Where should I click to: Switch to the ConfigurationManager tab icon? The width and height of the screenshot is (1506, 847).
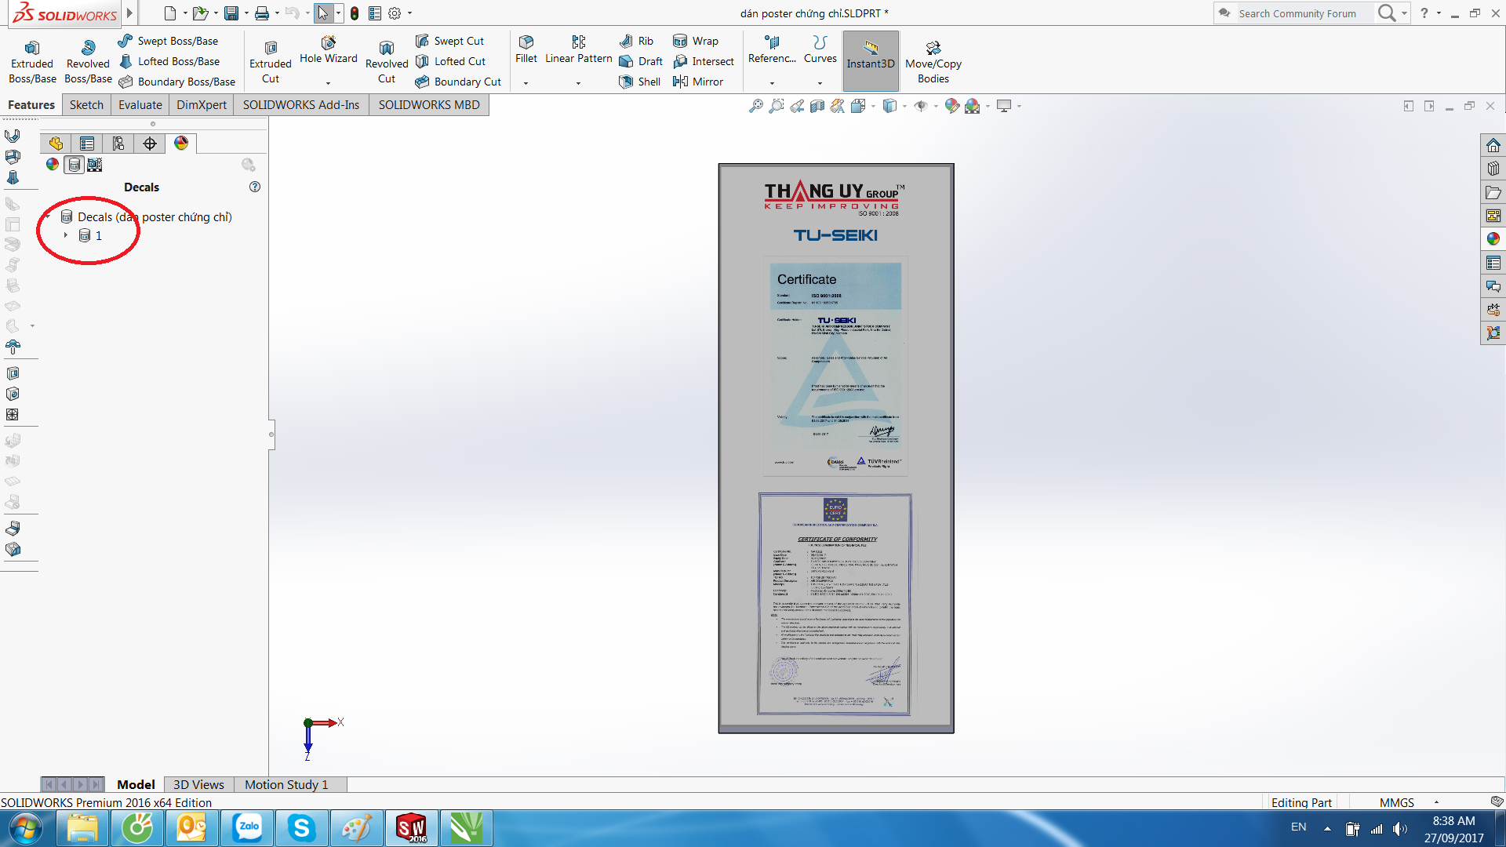(x=118, y=144)
